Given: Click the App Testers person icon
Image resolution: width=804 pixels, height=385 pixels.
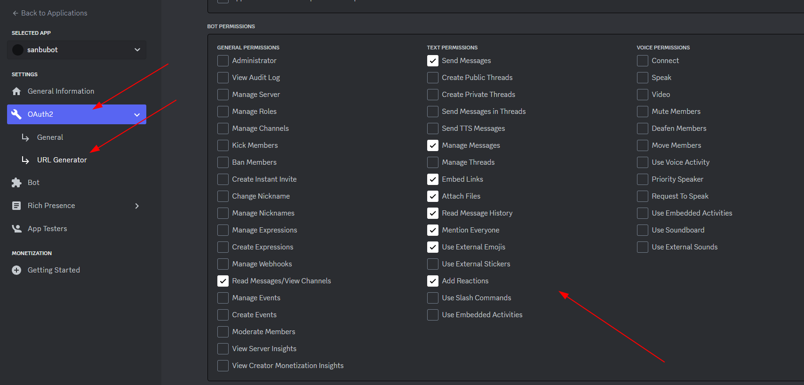Looking at the screenshot, I should point(16,229).
